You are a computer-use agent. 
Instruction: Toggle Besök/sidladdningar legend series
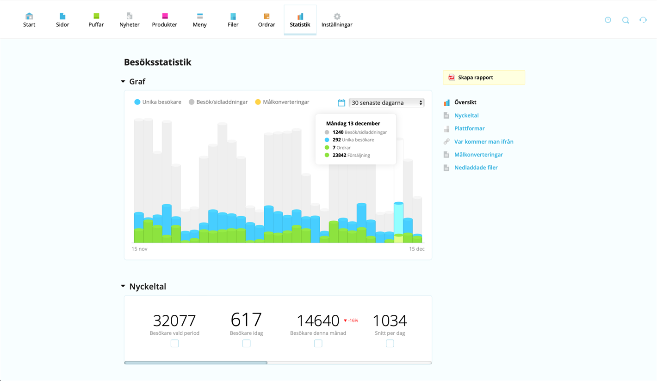(x=218, y=102)
